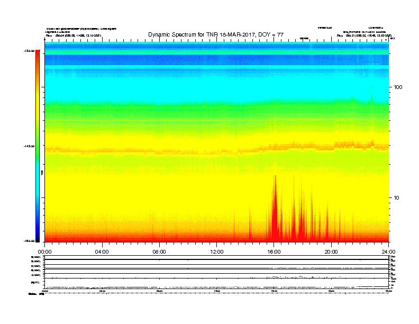Pick the red top of the colorbar
Viewport: 419px width, 324px height.
[38, 55]
